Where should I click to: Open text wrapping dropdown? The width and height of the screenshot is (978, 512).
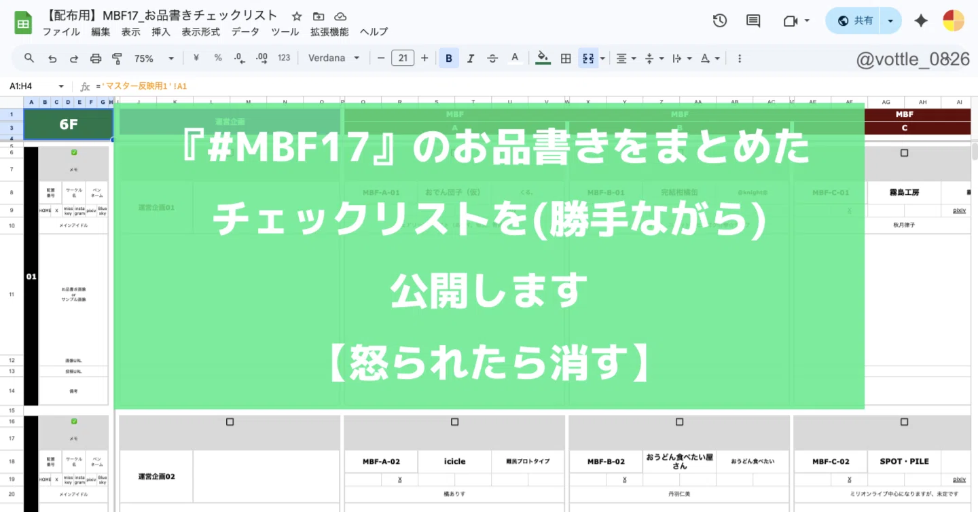coord(681,58)
